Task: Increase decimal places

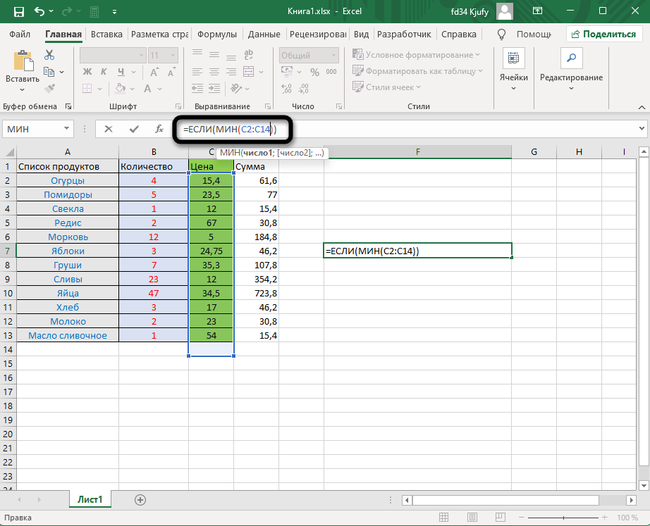Action: pos(286,88)
